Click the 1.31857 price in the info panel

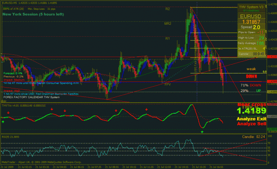tap(251, 22)
